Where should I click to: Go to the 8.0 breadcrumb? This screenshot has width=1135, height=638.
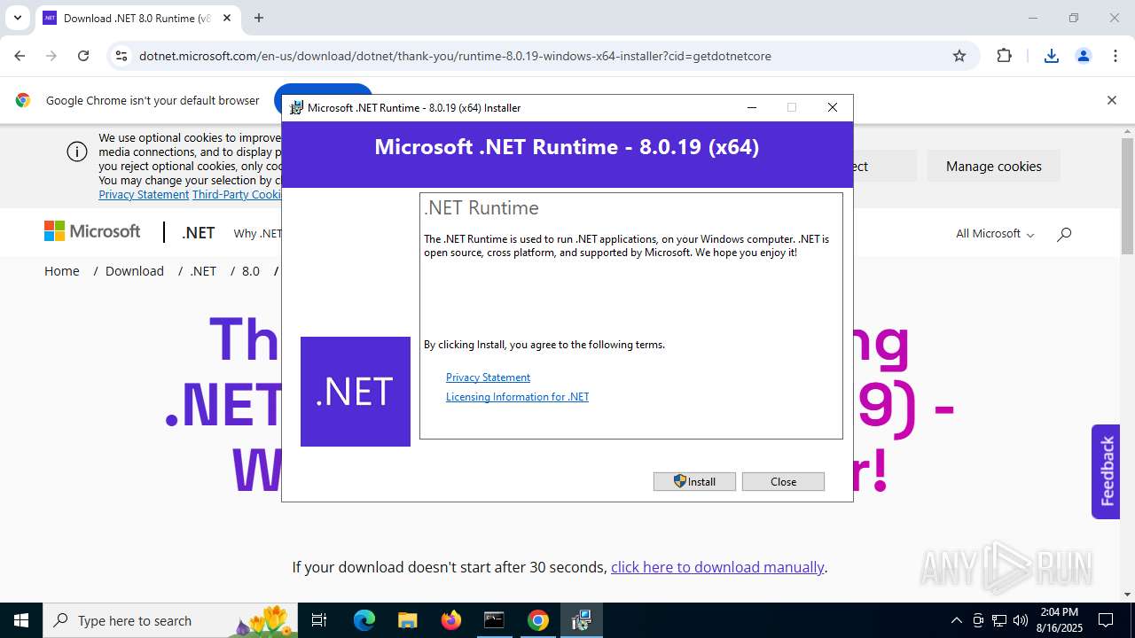pyautogui.click(x=251, y=271)
